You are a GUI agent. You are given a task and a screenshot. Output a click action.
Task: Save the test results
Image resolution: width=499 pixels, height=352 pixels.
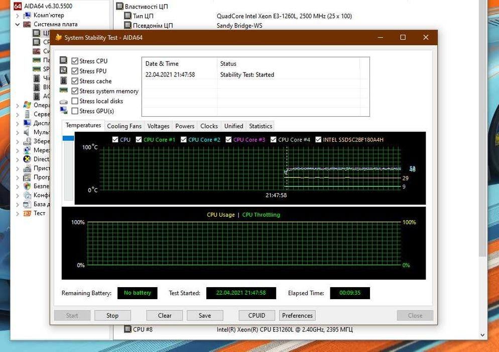coord(205,315)
